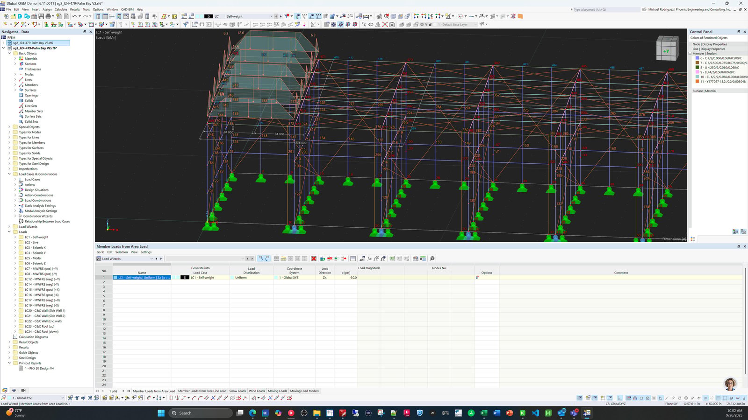Click the printer icon in the main toolbar
Screen dimensions: 748x420
click(48, 16)
